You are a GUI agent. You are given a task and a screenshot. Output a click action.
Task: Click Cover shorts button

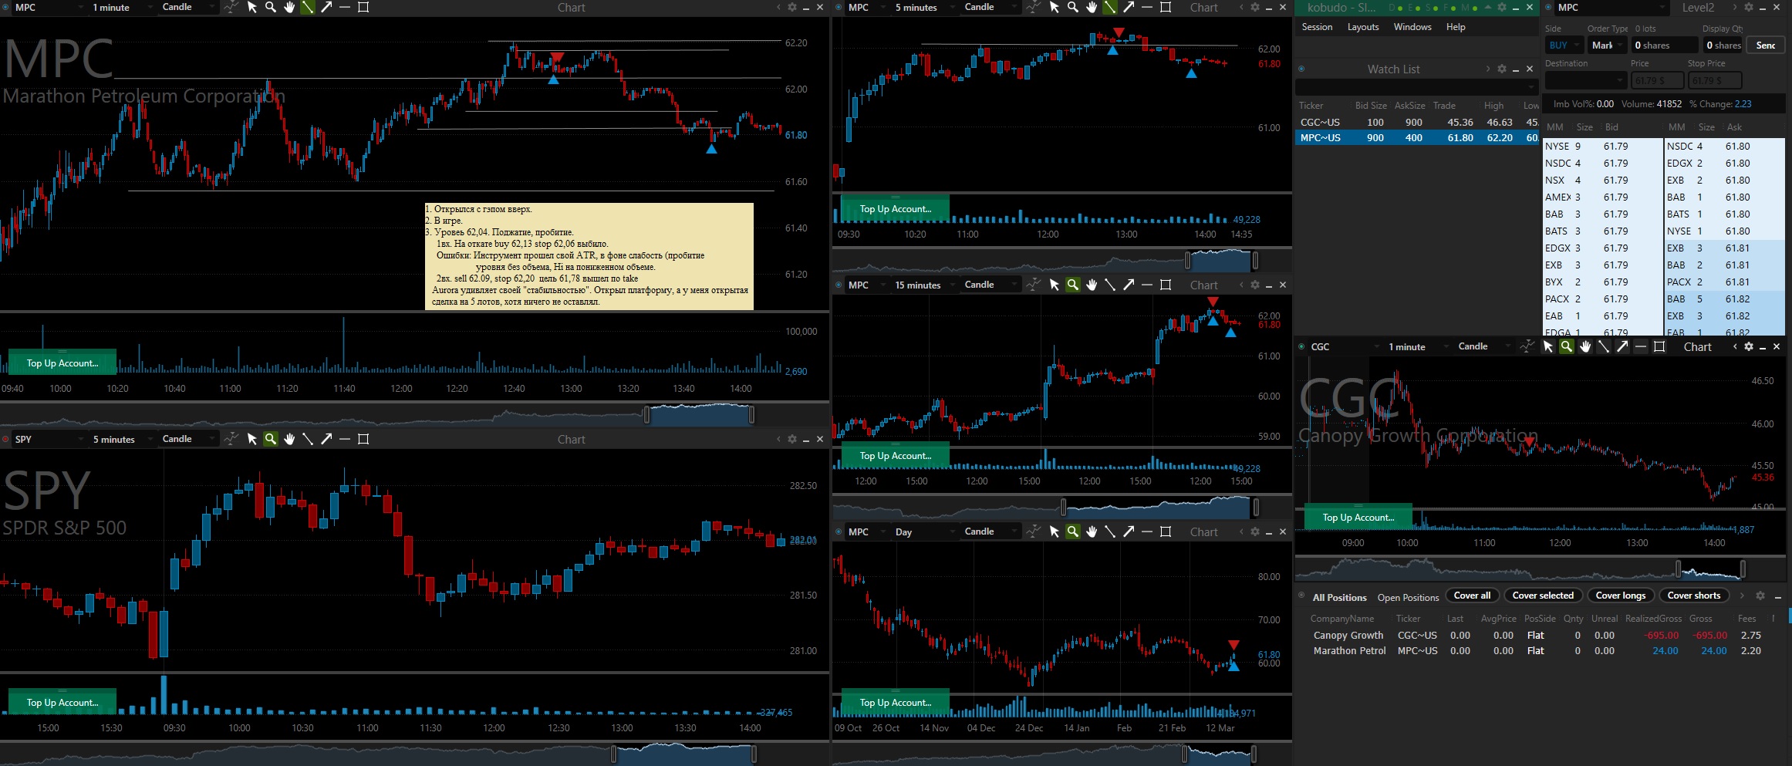click(x=1694, y=596)
